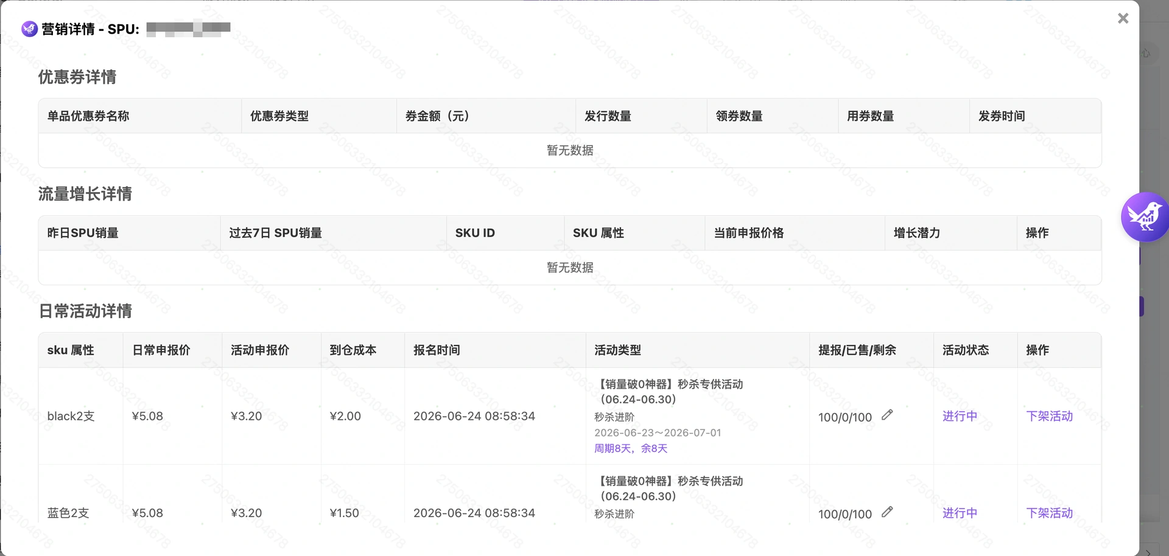Click 进行中 status of 蓝色2支 row

960,513
